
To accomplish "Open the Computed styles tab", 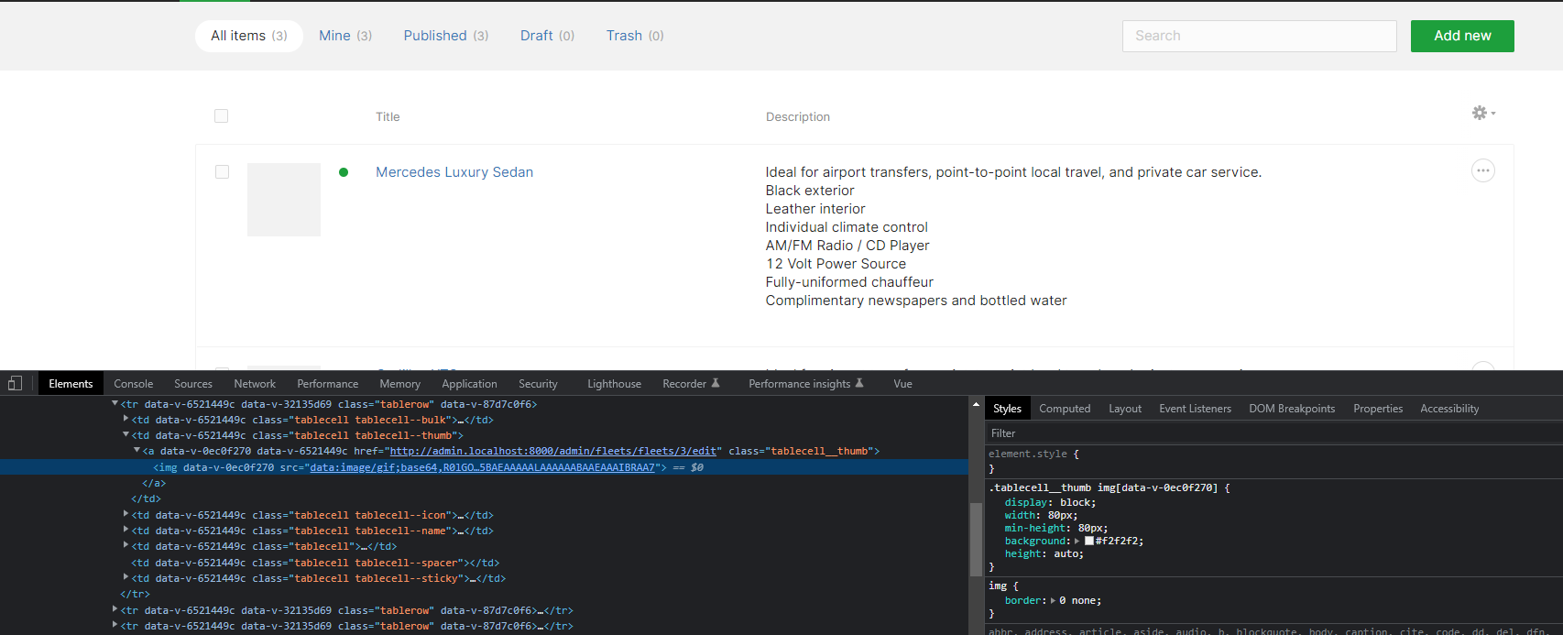I will click(x=1064, y=409).
